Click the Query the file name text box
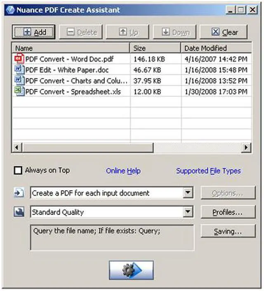Viewport: 264px width, 291px height. (112, 238)
